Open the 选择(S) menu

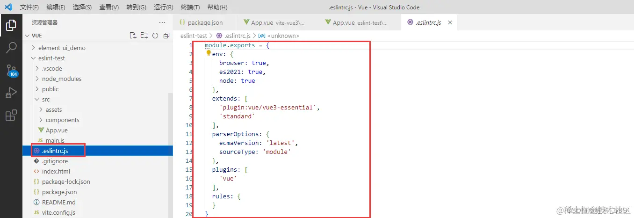click(83, 7)
